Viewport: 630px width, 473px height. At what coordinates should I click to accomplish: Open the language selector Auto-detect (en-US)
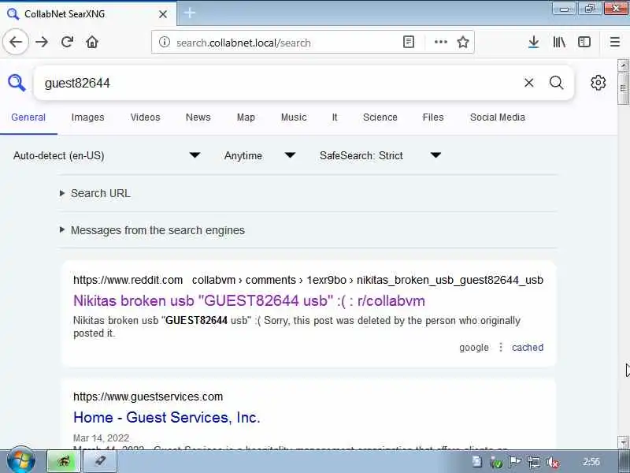point(106,155)
